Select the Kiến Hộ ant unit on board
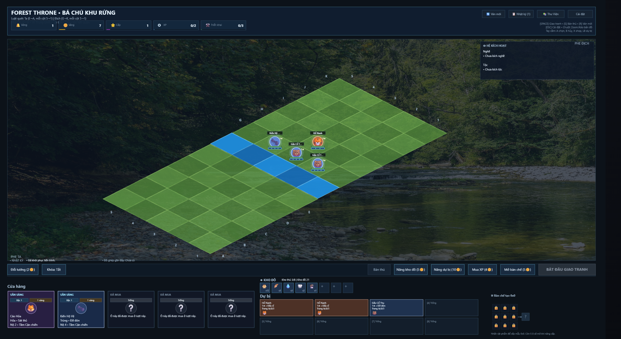The width and height of the screenshot is (621, 339). coord(275,141)
